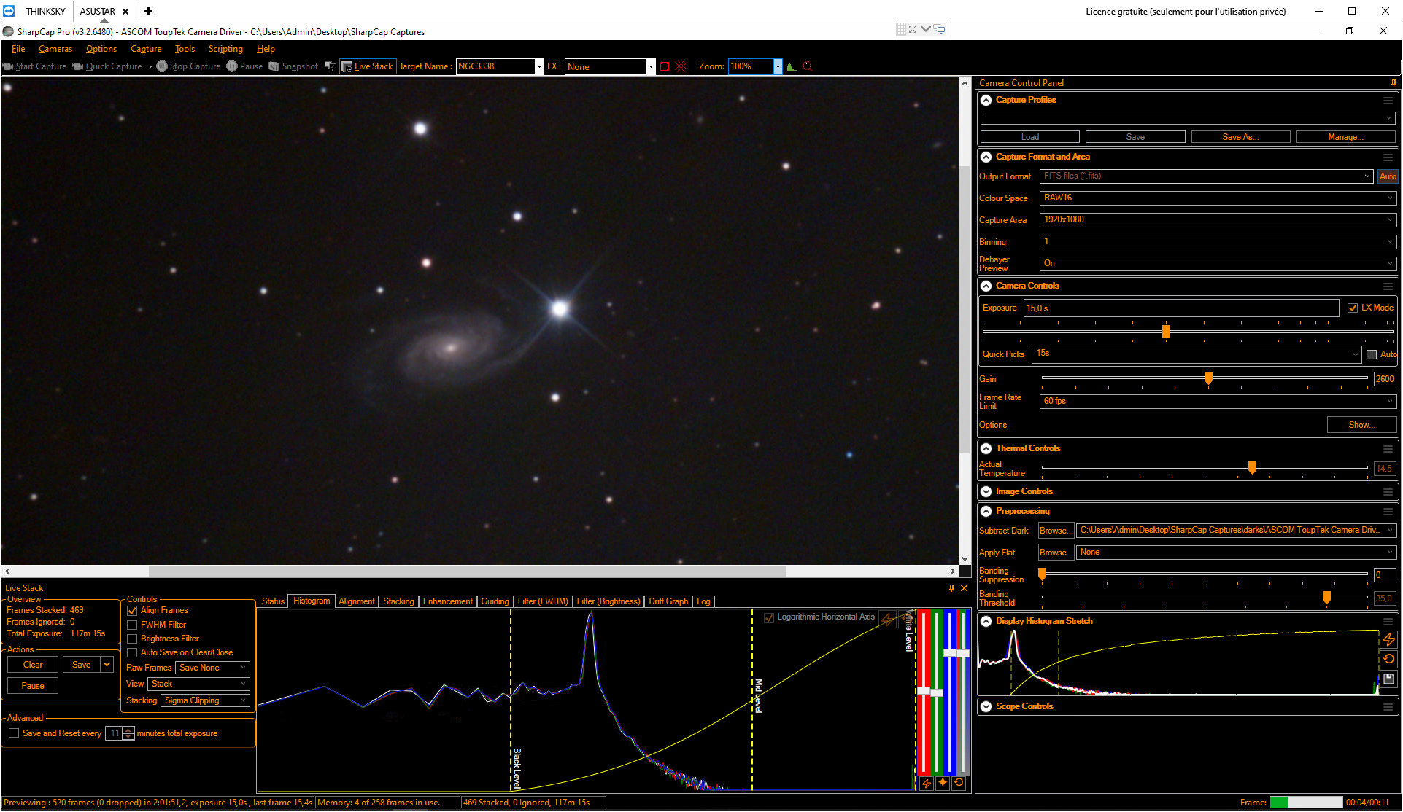This screenshot has width=1403, height=812.
Task: Click Browse... for Subtract Dark
Action: pyautogui.click(x=1056, y=531)
